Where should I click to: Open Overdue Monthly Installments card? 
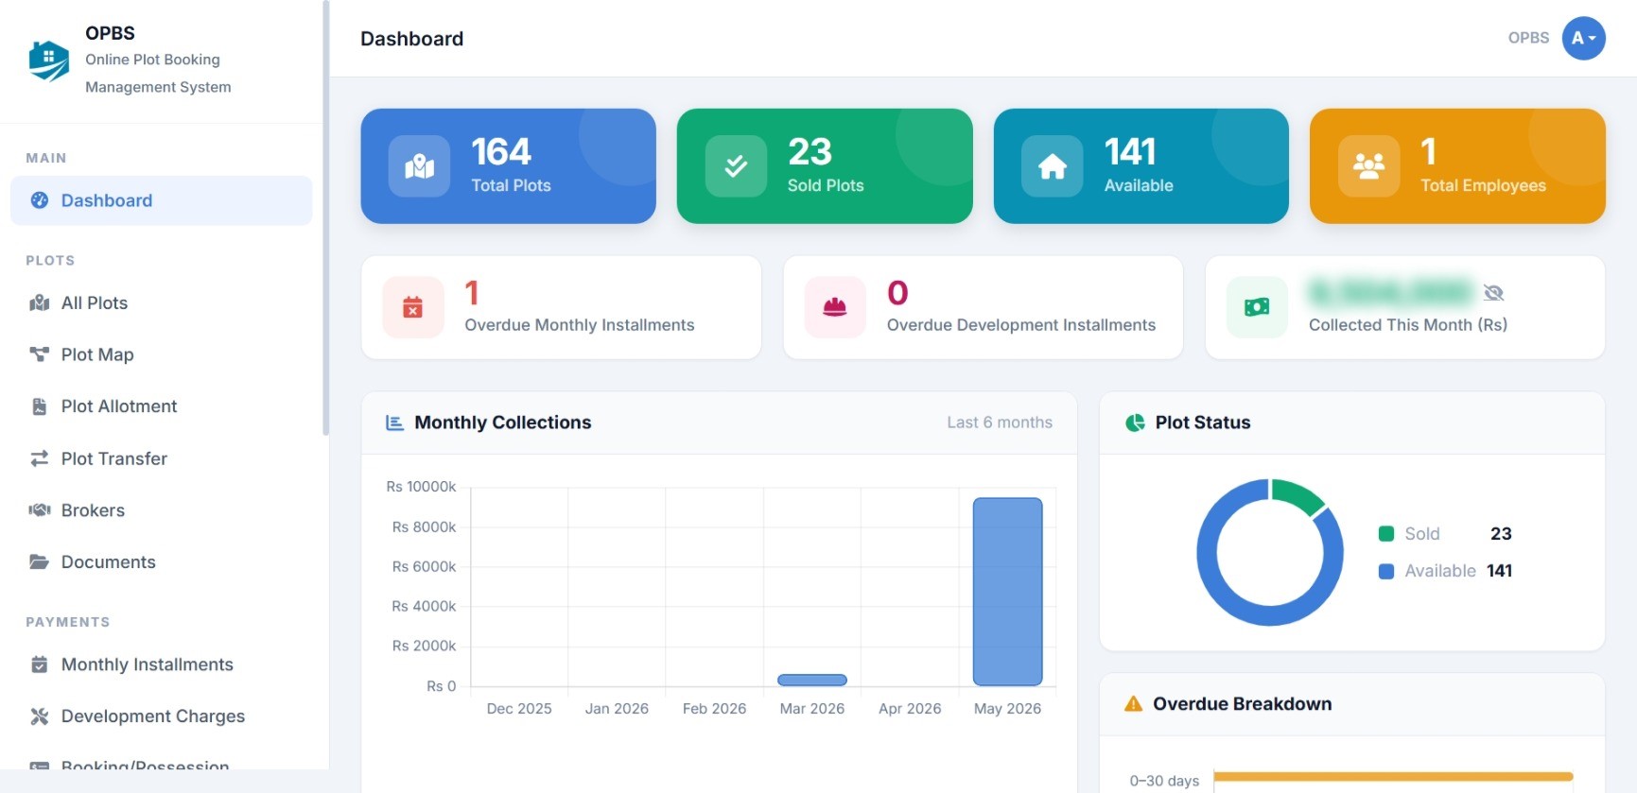pyautogui.click(x=562, y=307)
